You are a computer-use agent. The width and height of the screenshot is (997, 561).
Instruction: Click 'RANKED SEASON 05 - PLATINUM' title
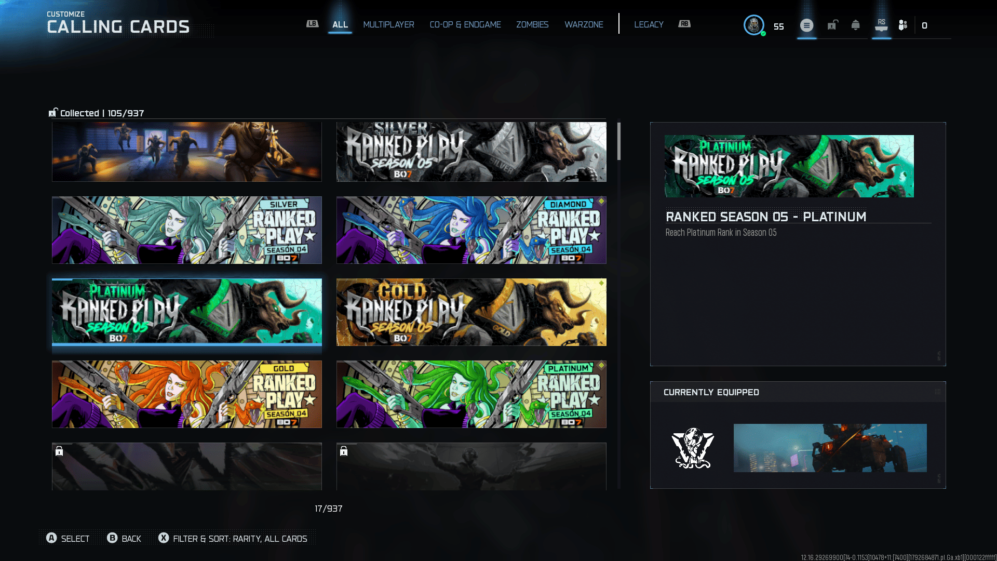(x=766, y=217)
